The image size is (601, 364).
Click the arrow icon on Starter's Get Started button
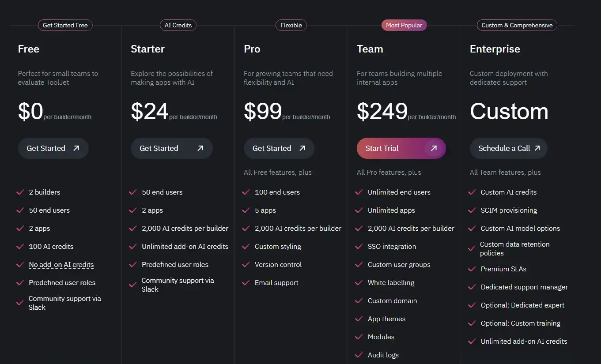pos(200,148)
